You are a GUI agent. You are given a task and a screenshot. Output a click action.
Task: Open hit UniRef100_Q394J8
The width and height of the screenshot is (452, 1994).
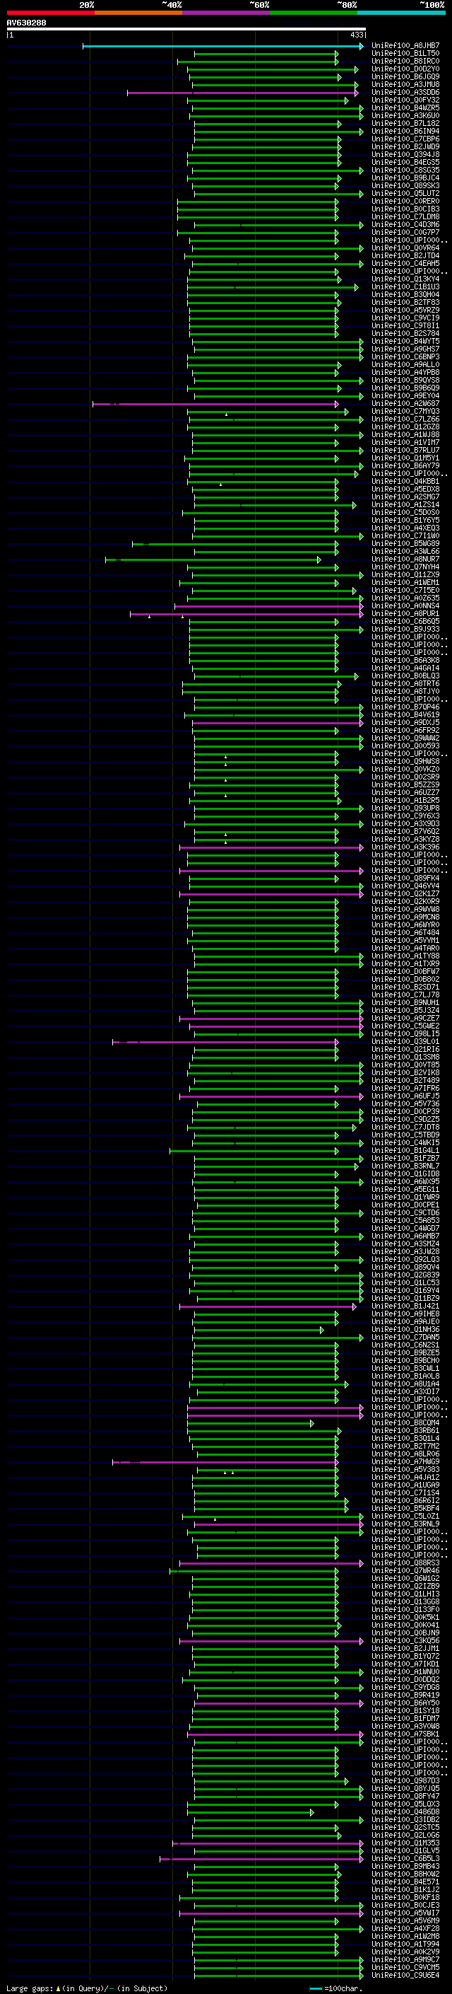tap(405, 155)
